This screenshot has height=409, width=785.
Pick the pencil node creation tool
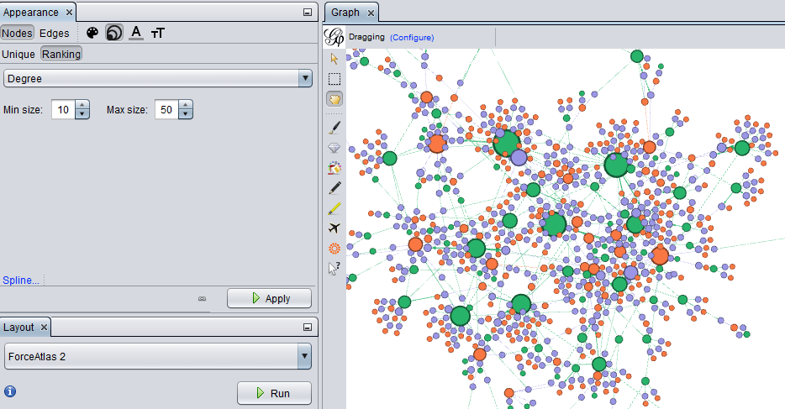[335, 187]
